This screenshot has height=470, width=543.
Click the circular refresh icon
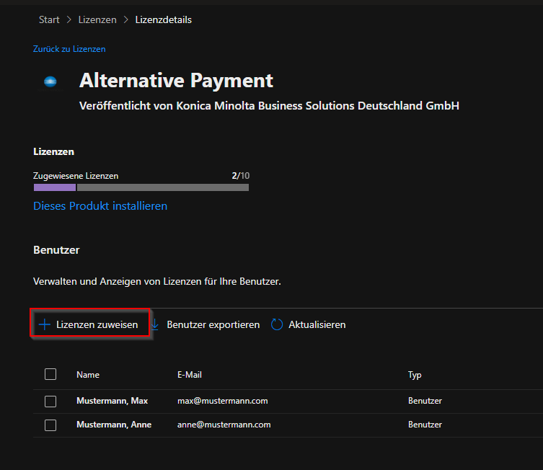click(x=277, y=324)
